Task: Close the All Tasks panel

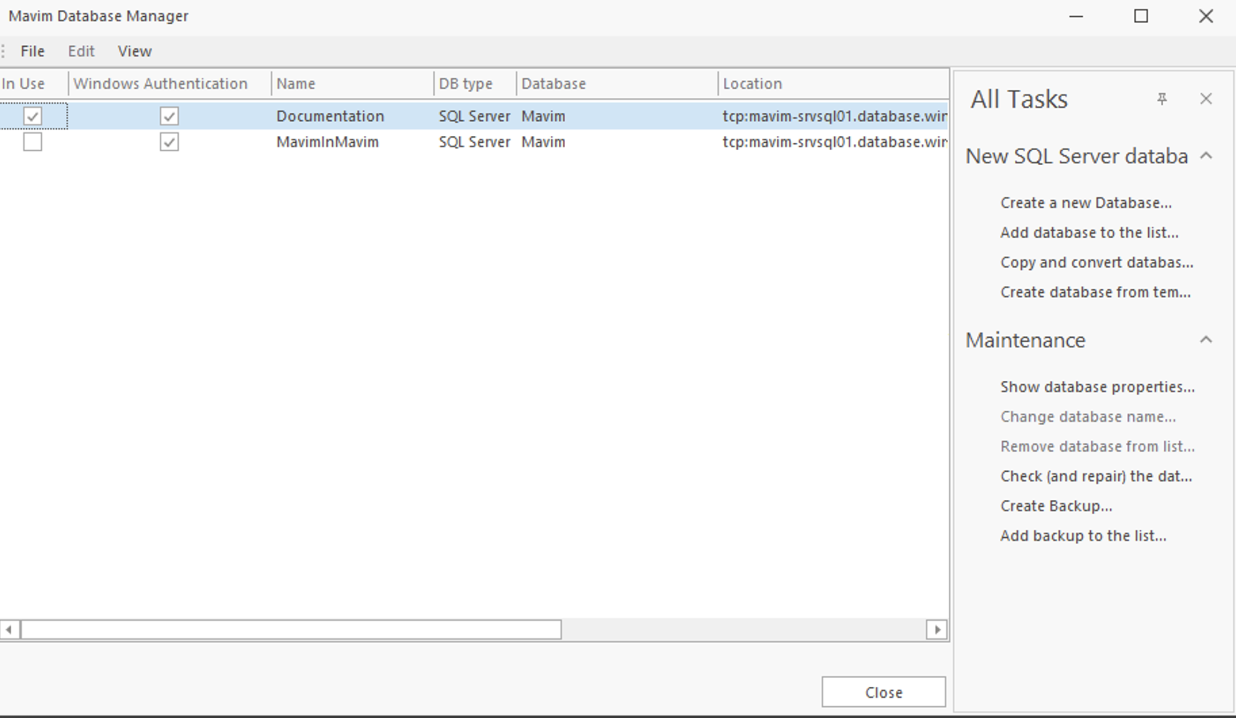Action: click(1206, 98)
